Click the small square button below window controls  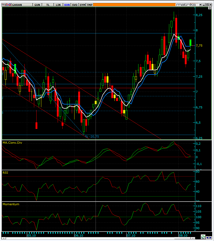click(x=210, y=8)
